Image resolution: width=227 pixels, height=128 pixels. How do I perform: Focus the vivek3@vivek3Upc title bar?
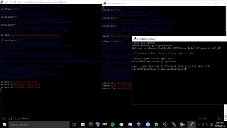tap(179, 39)
